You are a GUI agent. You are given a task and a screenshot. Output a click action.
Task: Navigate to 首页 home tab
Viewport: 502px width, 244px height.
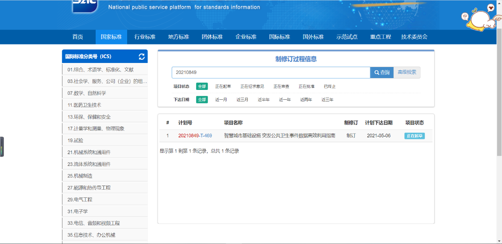[x=78, y=37]
